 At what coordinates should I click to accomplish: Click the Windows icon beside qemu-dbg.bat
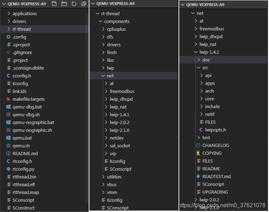tap(8, 107)
